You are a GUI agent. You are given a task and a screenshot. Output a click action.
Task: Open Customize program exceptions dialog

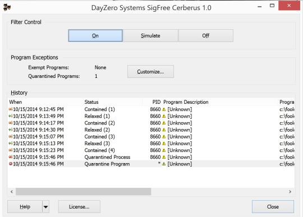150,72
